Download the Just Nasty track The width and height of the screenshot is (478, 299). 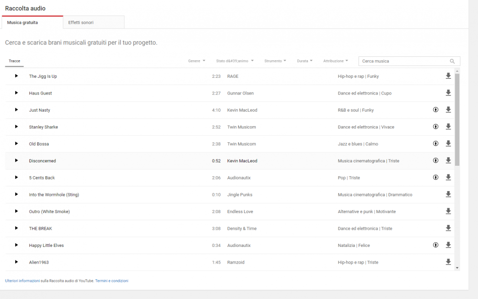click(448, 110)
